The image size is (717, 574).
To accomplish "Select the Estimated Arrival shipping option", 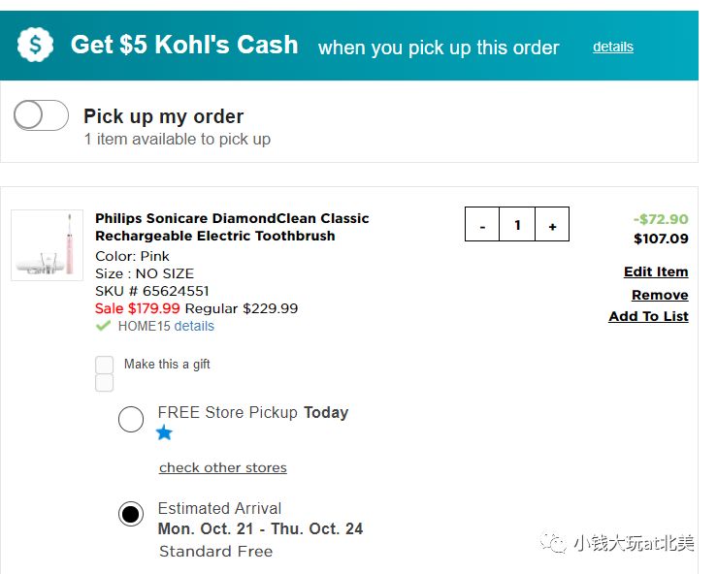I will pyautogui.click(x=131, y=514).
